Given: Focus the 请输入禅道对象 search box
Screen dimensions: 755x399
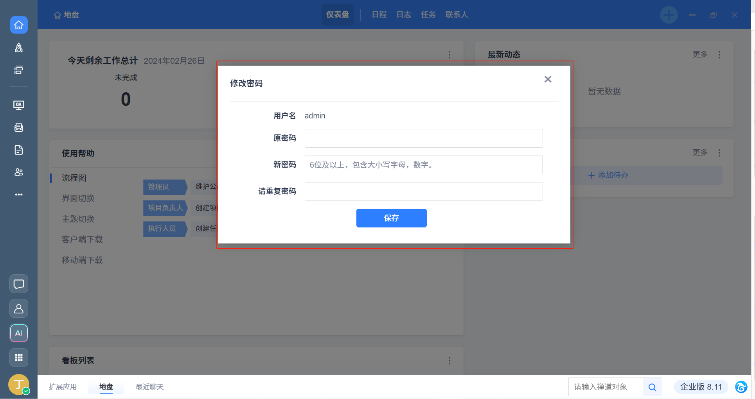Looking at the screenshot, I should (x=606, y=387).
